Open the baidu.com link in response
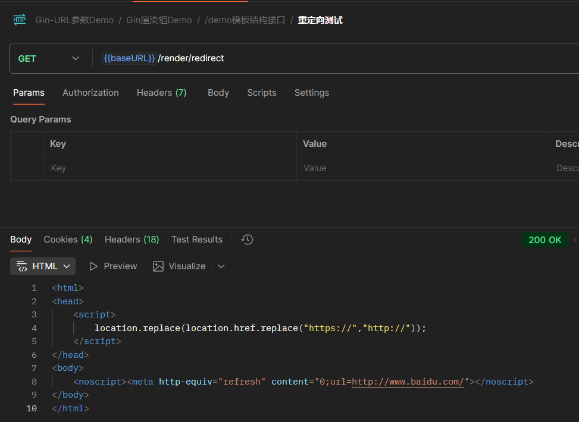 pyautogui.click(x=408, y=382)
